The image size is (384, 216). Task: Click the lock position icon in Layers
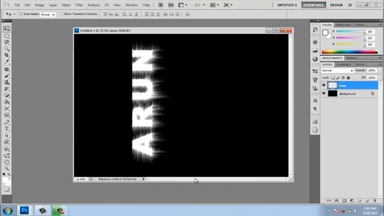pyautogui.click(x=343, y=77)
